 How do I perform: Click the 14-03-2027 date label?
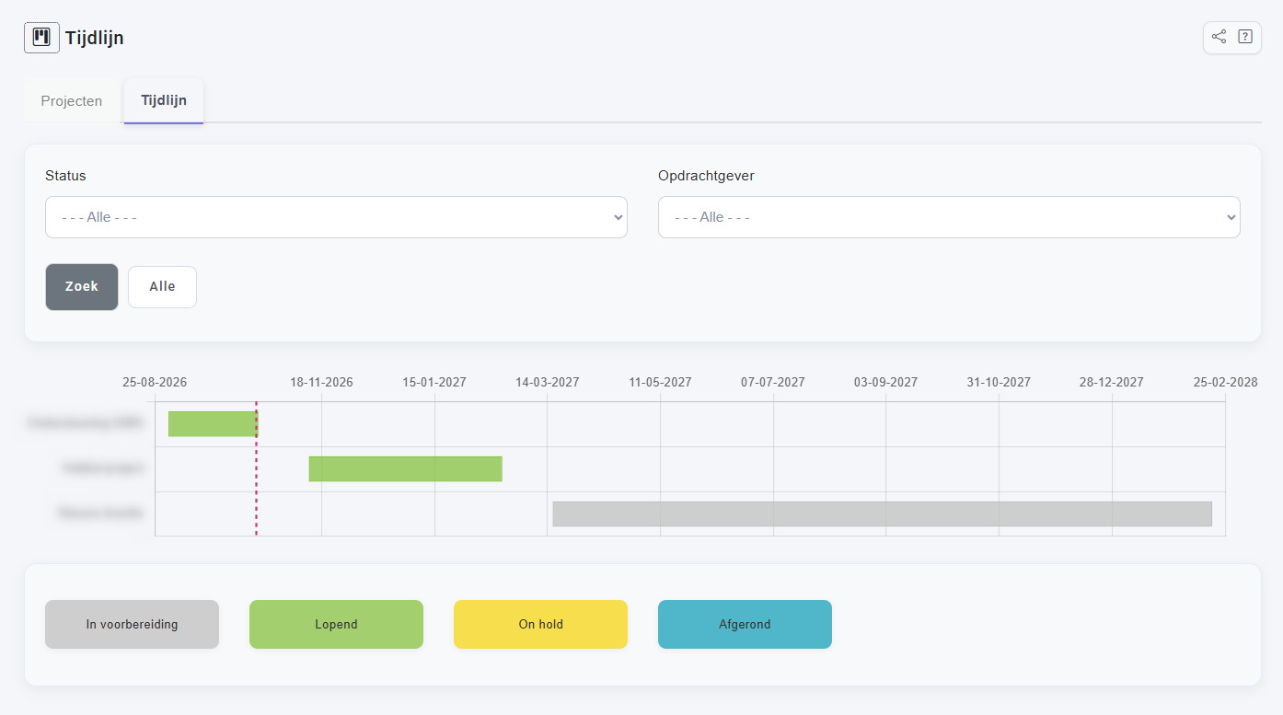coord(547,383)
